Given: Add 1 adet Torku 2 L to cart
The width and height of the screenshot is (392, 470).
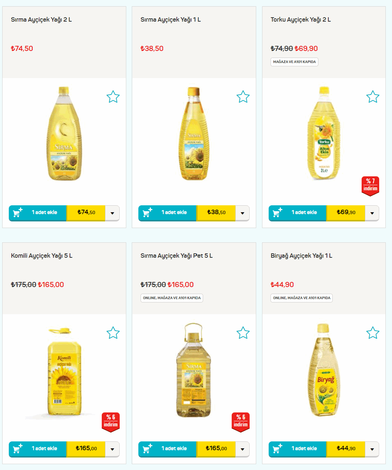Looking at the screenshot, I should point(298,213).
